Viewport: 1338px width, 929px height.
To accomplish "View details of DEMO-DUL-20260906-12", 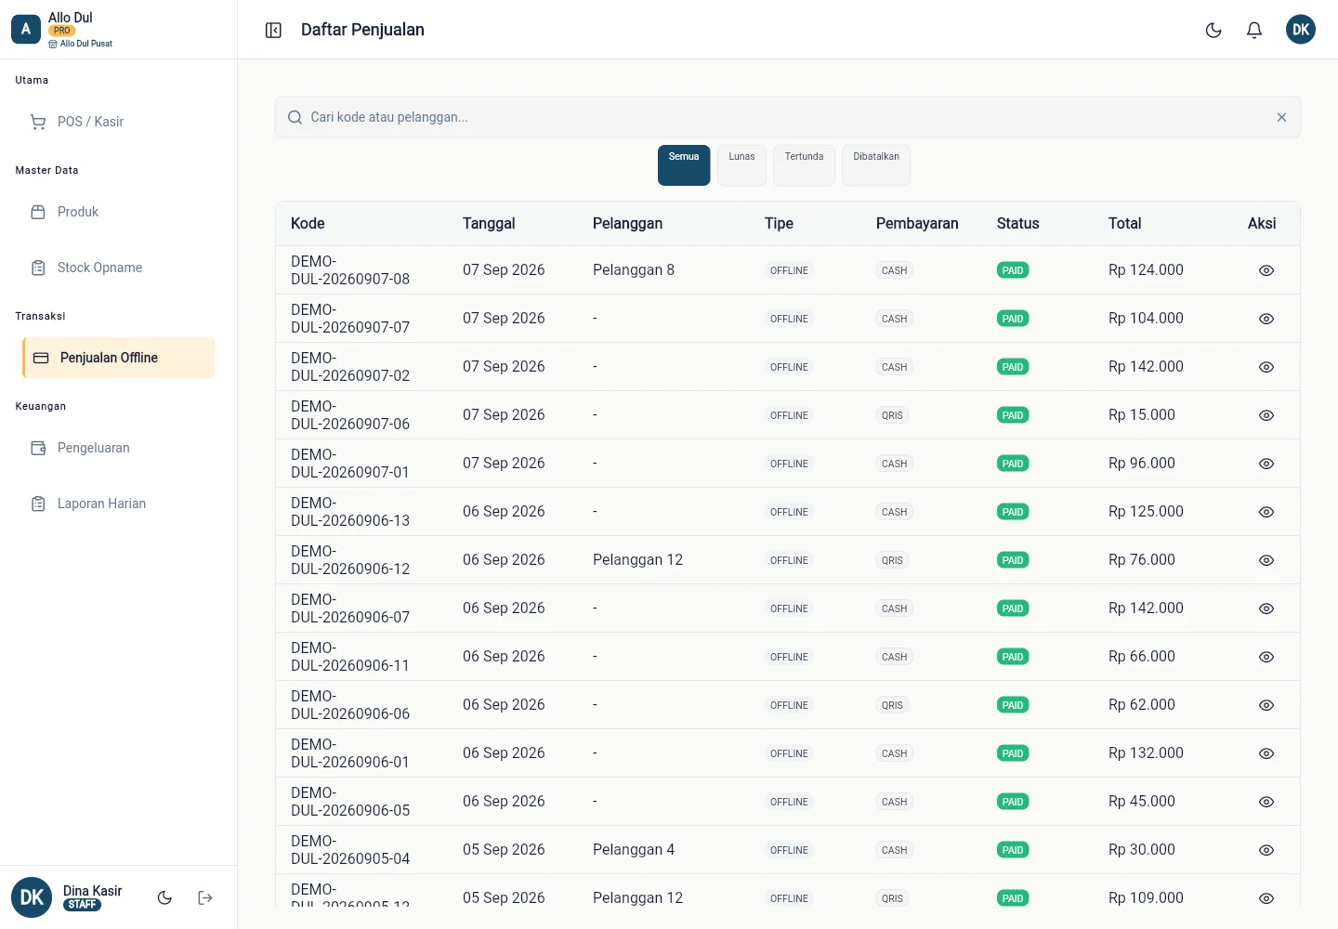I will (x=1266, y=560).
